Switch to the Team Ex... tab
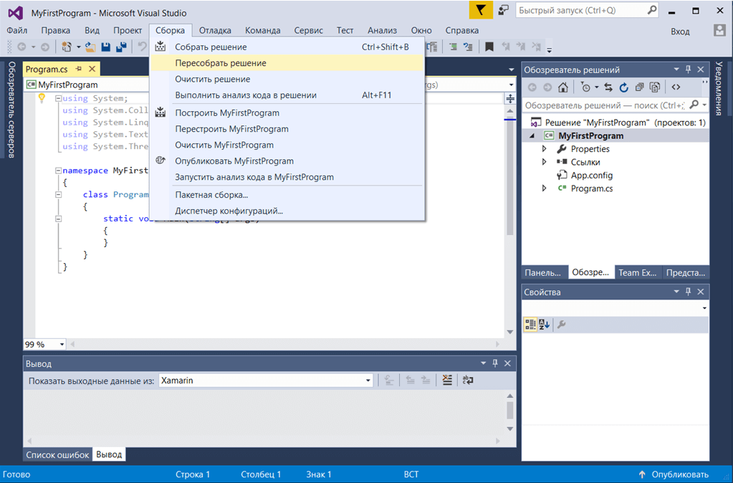 coord(638,272)
